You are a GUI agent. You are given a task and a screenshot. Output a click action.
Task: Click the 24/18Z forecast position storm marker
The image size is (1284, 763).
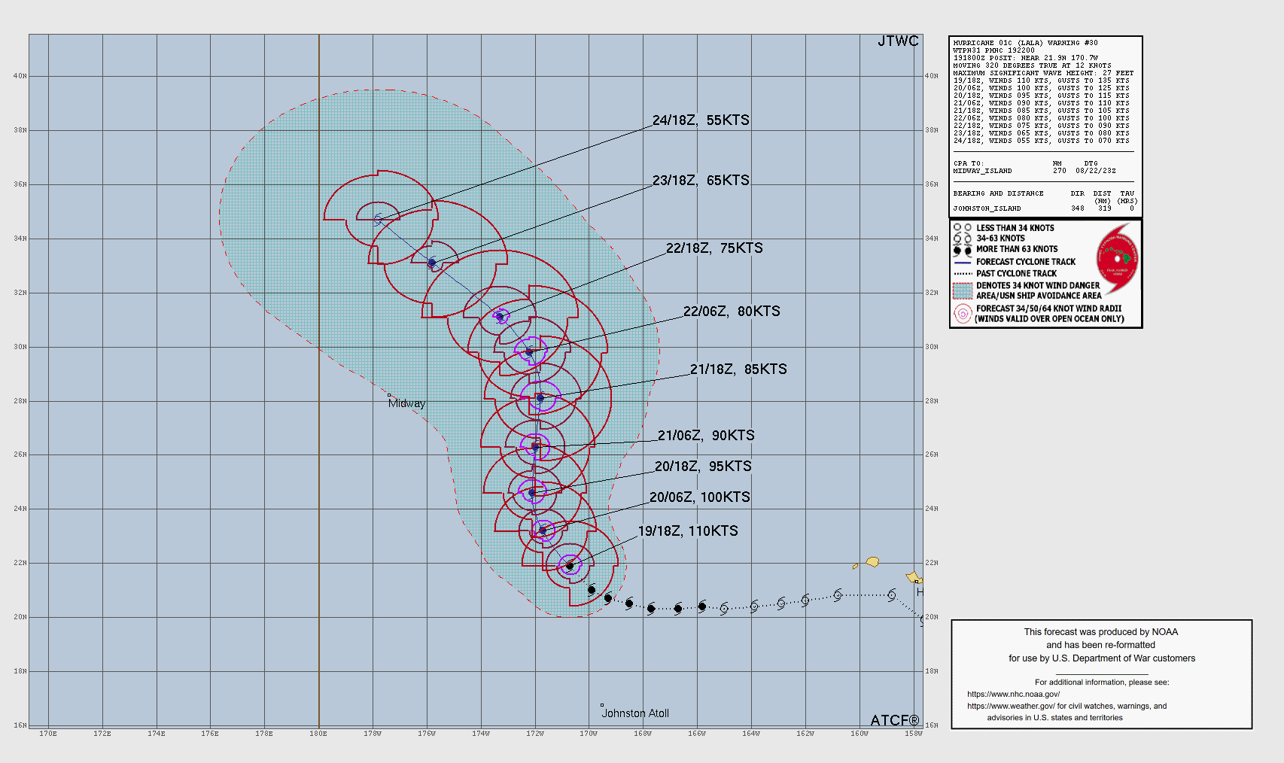tap(378, 220)
